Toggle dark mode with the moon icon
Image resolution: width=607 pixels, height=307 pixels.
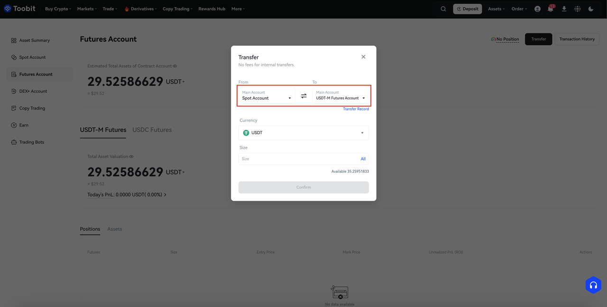pyautogui.click(x=590, y=9)
